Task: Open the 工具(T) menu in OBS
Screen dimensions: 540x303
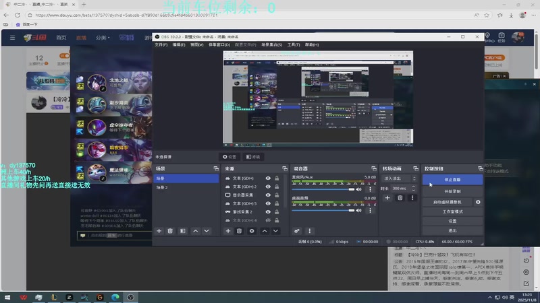Action: (294, 44)
